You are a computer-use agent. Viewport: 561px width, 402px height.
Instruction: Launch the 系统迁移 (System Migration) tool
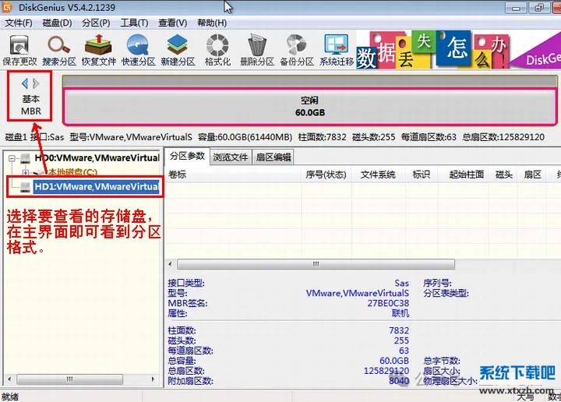click(x=336, y=49)
